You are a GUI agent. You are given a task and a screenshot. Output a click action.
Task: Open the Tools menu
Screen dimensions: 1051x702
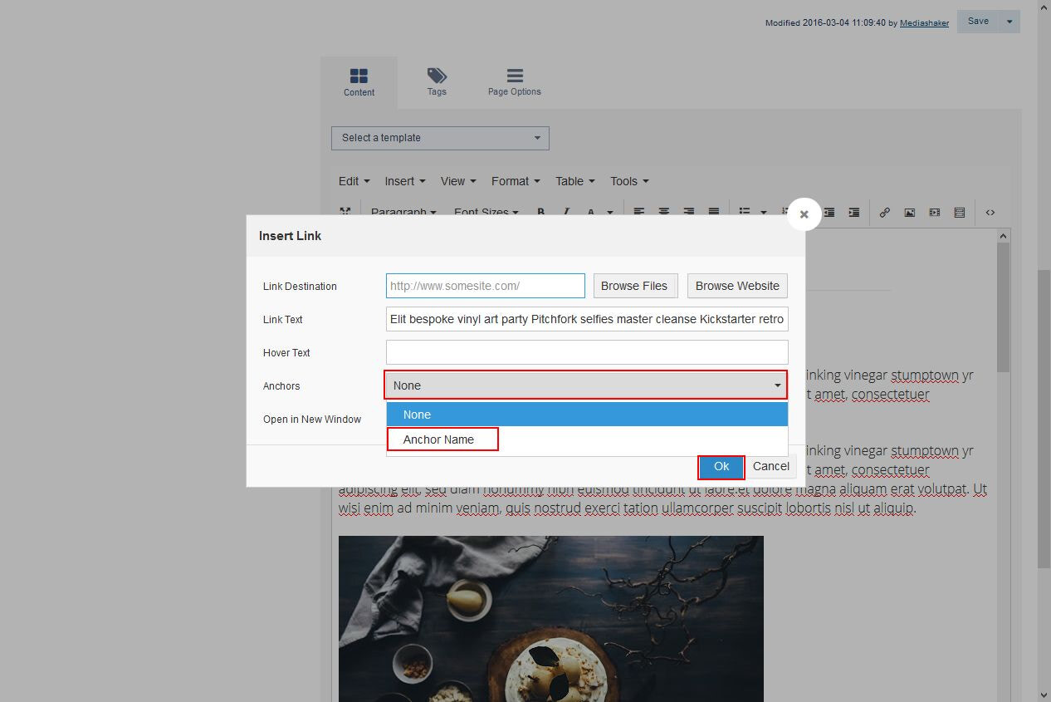(x=629, y=181)
